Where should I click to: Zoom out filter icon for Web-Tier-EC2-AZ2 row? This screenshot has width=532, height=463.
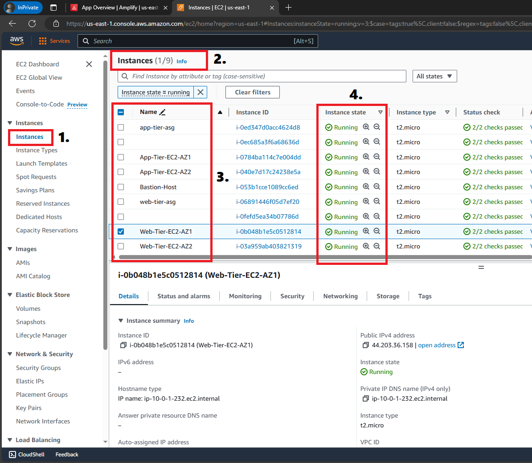click(x=377, y=246)
